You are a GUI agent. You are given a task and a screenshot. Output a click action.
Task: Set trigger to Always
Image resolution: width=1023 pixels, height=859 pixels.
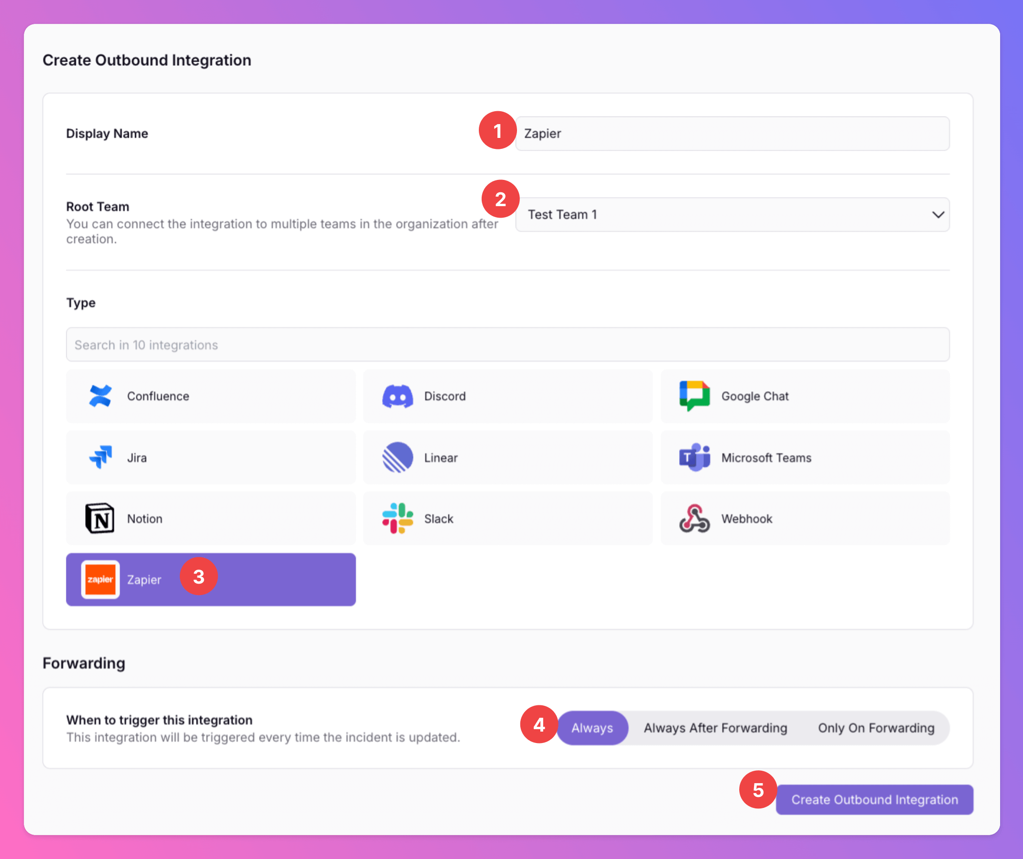point(592,728)
